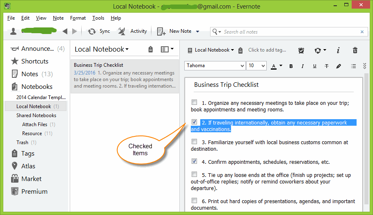Check item 6 Print out hard copies
The image size is (373, 215).
click(195, 201)
